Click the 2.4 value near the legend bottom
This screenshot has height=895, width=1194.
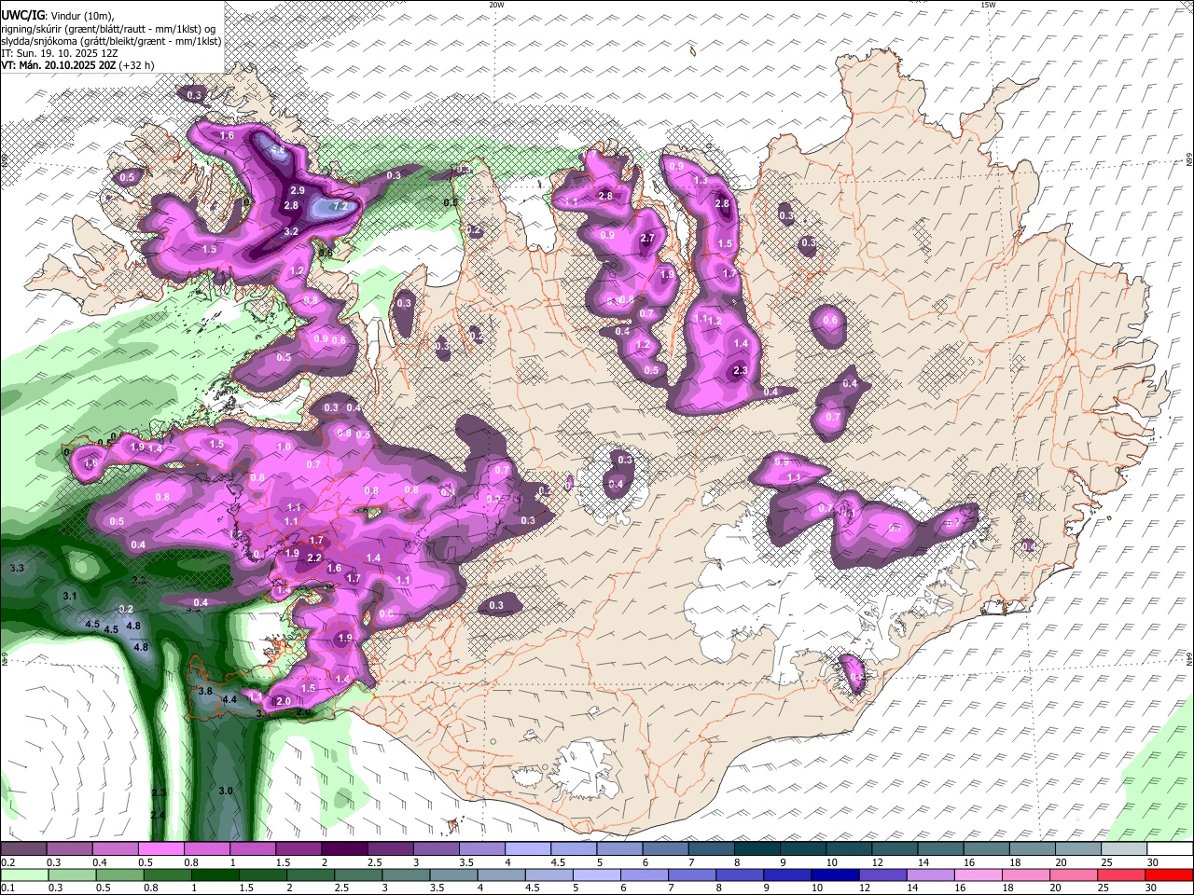158,815
